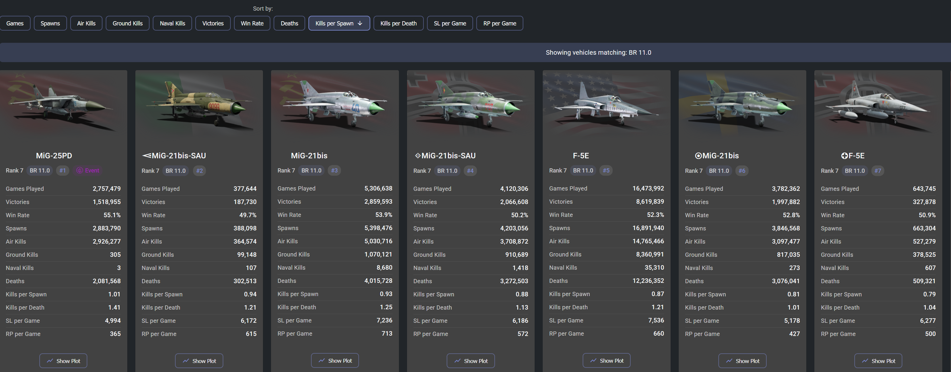Sort vehicles by Victories
The image size is (951, 372).
coord(213,23)
